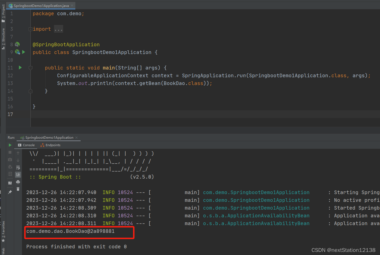380x255 pixels.
Task: Click the Restore Layout icon
Action: (10, 183)
